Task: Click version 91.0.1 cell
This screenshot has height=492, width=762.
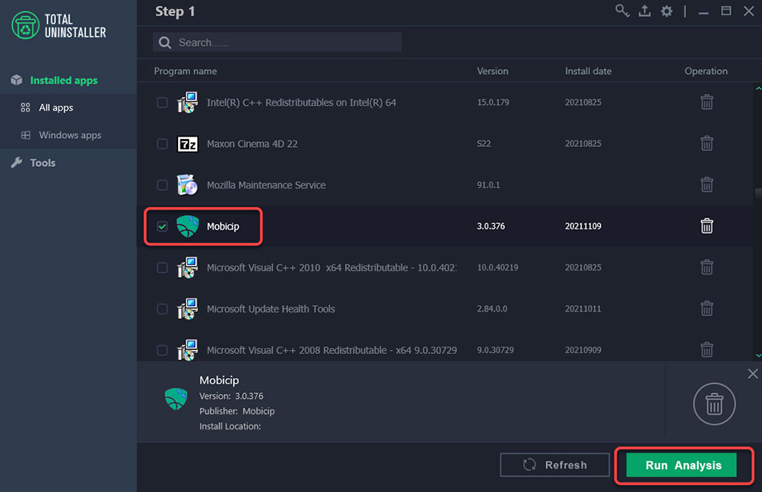Action: coord(488,185)
